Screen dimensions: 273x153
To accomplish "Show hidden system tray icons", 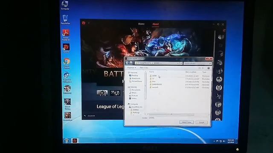I will tap(214, 141).
